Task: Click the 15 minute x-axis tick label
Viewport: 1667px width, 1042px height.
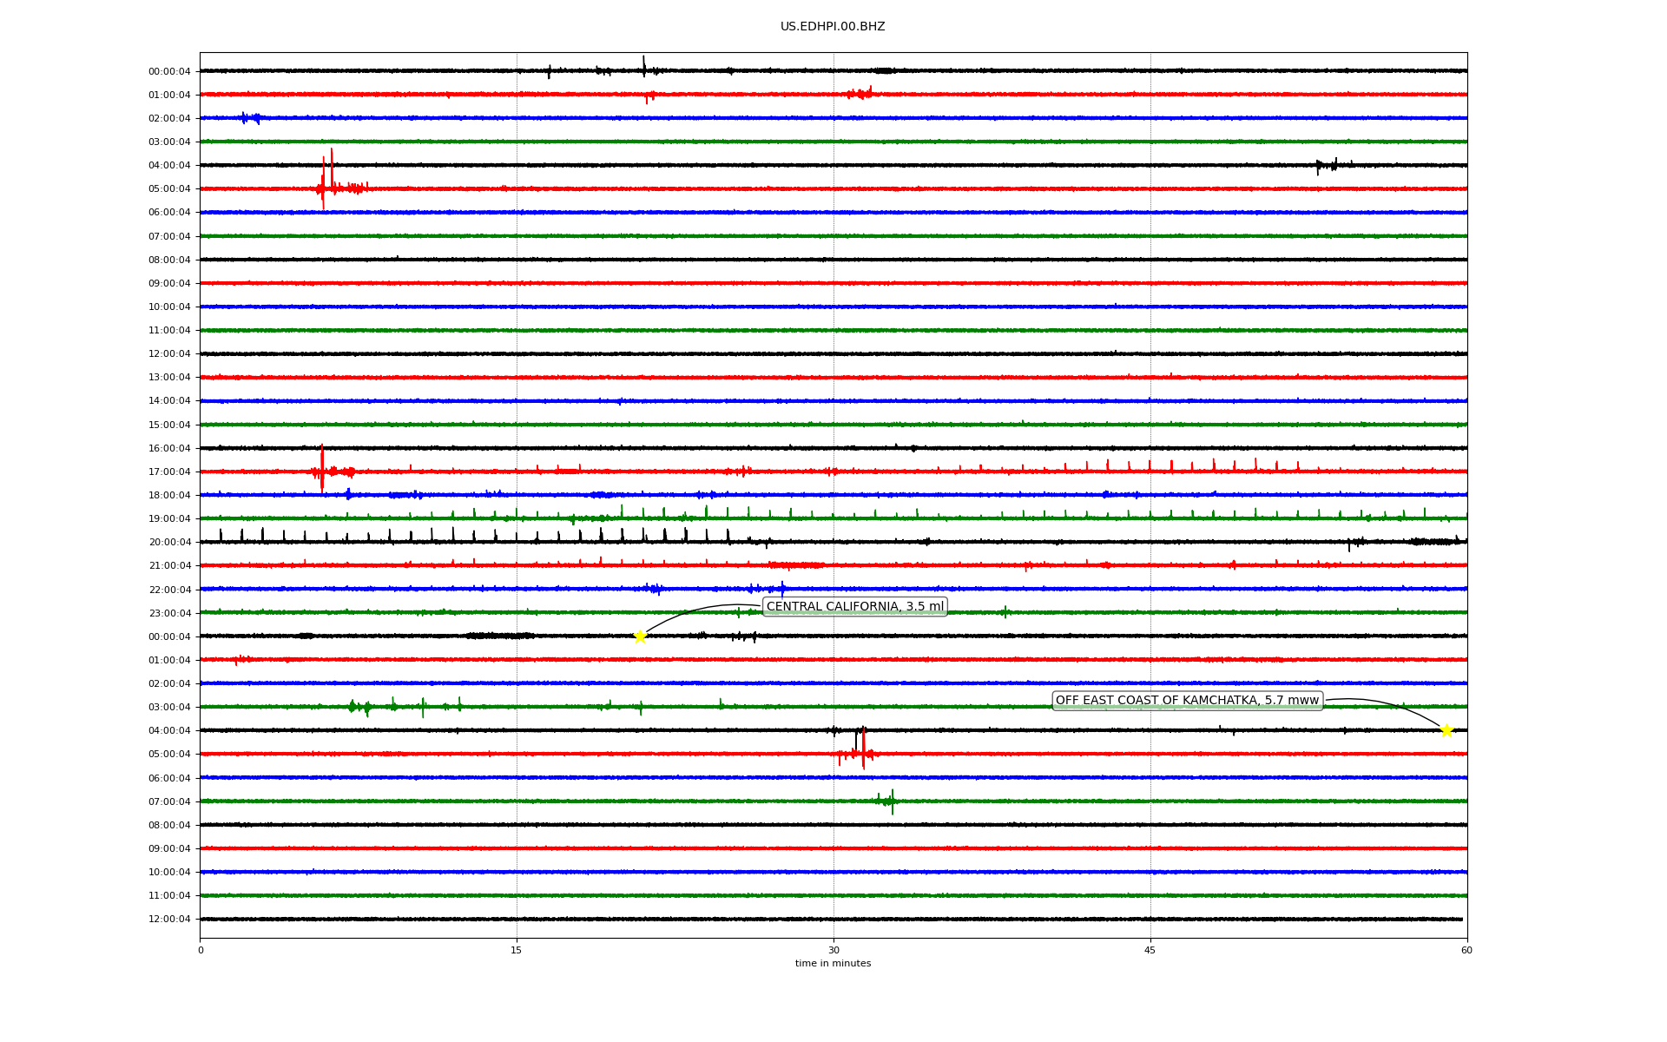Action: (517, 950)
